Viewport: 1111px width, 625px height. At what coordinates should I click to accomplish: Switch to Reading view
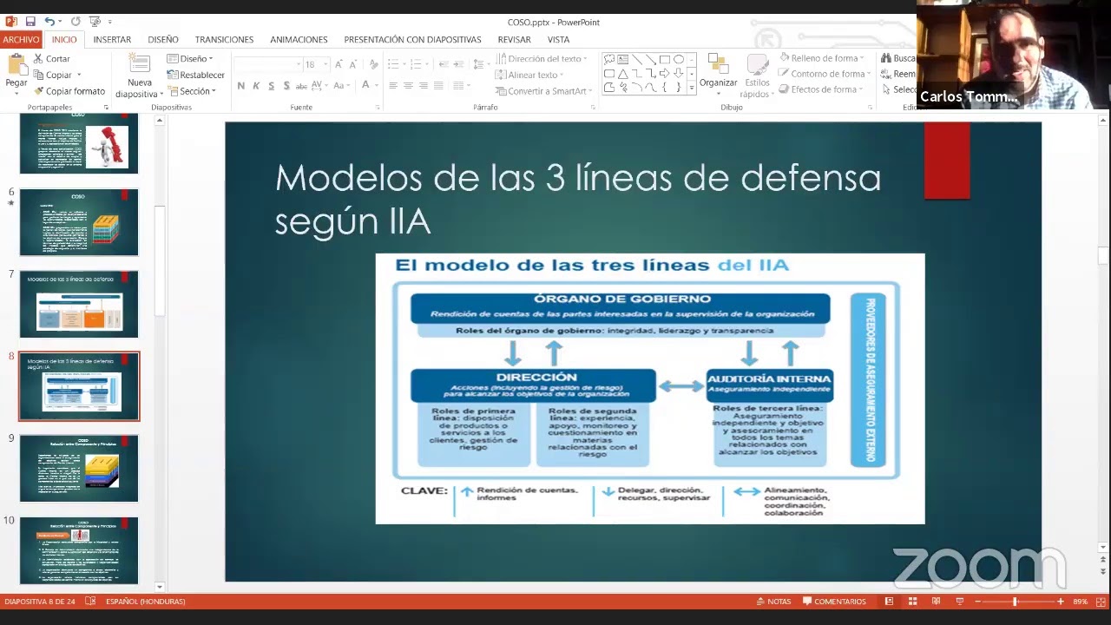pos(936,601)
